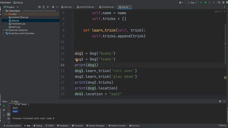Click dog.py breadcrumb in navigation bar
The height and width of the screenshot is (128, 228).
18,2
